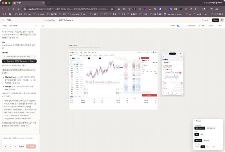Click the voice waveform icon in composer
Viewport: 225px width, 152px height.
[15, 146]
